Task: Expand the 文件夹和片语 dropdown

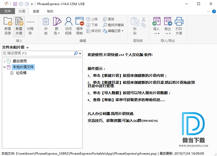Action: click(27, 47)
